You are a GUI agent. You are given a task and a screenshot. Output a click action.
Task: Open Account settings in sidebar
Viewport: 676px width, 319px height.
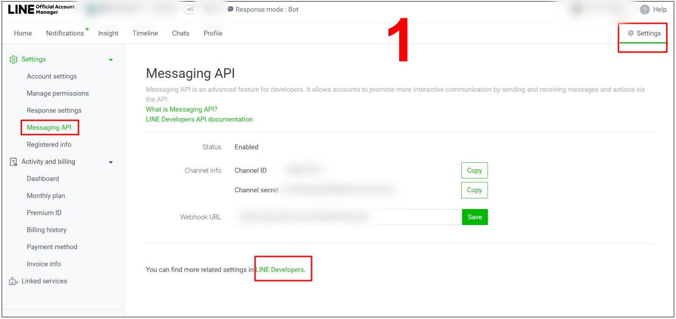coord(52,76)
